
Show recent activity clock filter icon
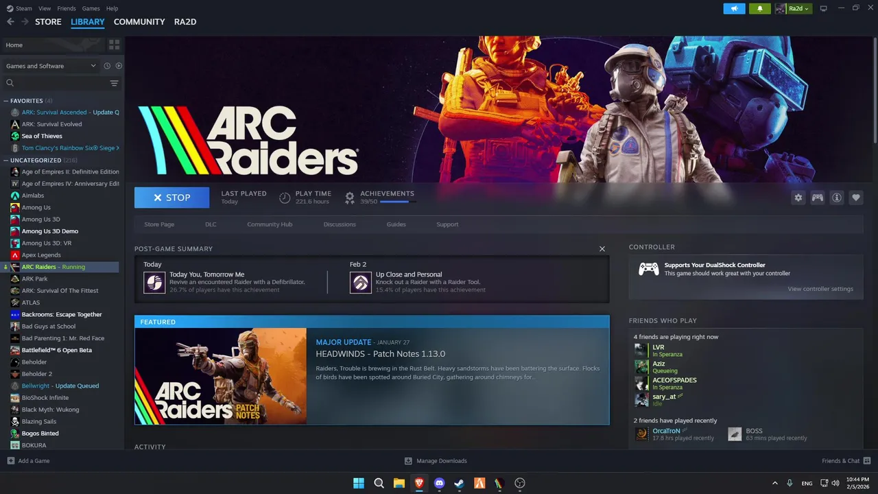coord(107,66)
